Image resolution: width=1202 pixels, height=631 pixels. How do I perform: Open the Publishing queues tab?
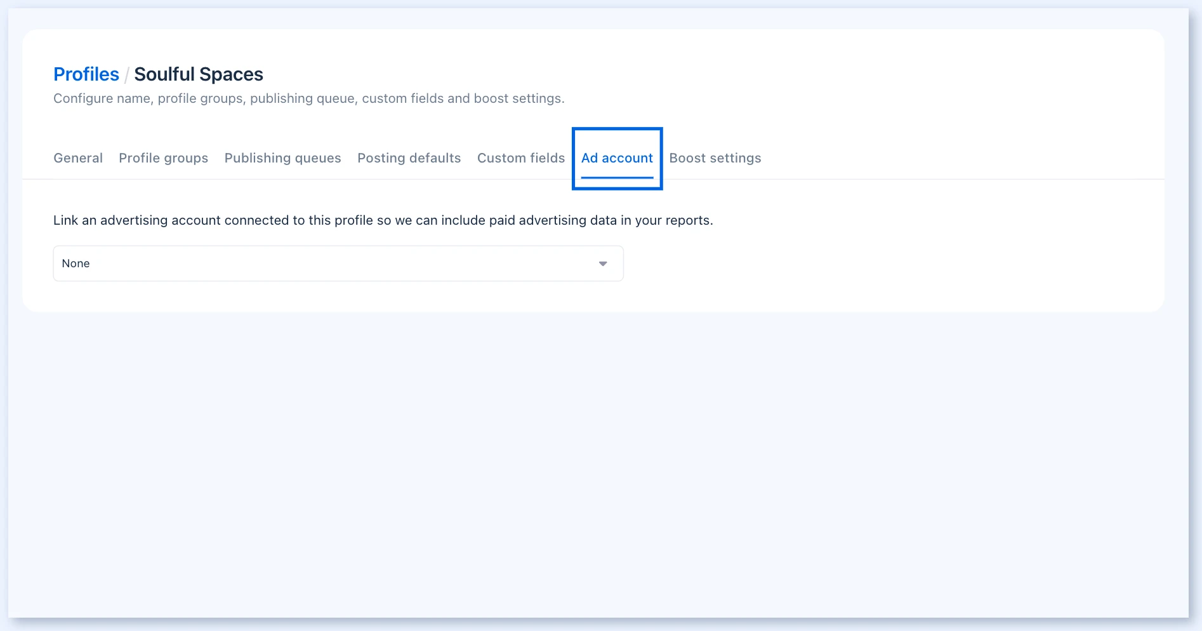tap(282, 158)
